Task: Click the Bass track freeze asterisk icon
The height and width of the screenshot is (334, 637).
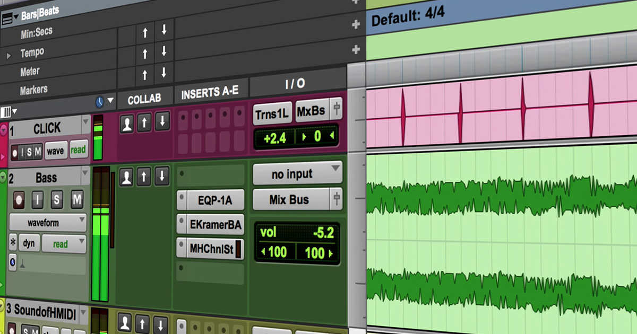Action: 13,244
